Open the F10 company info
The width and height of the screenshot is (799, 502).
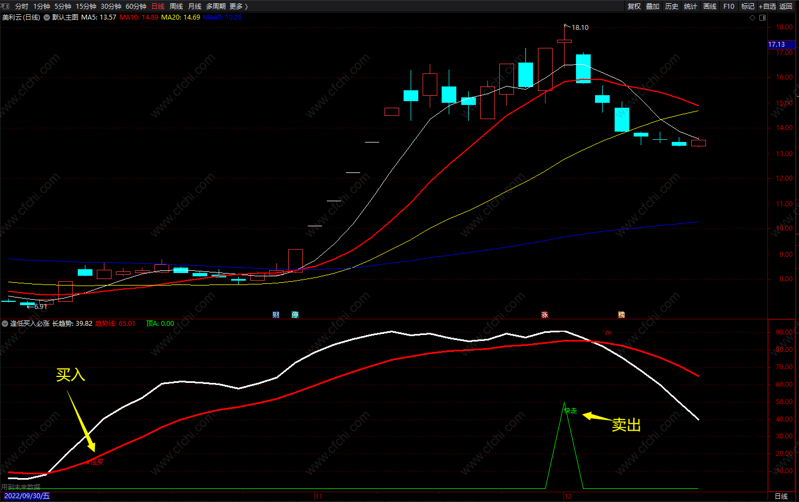tap(729, 7)
